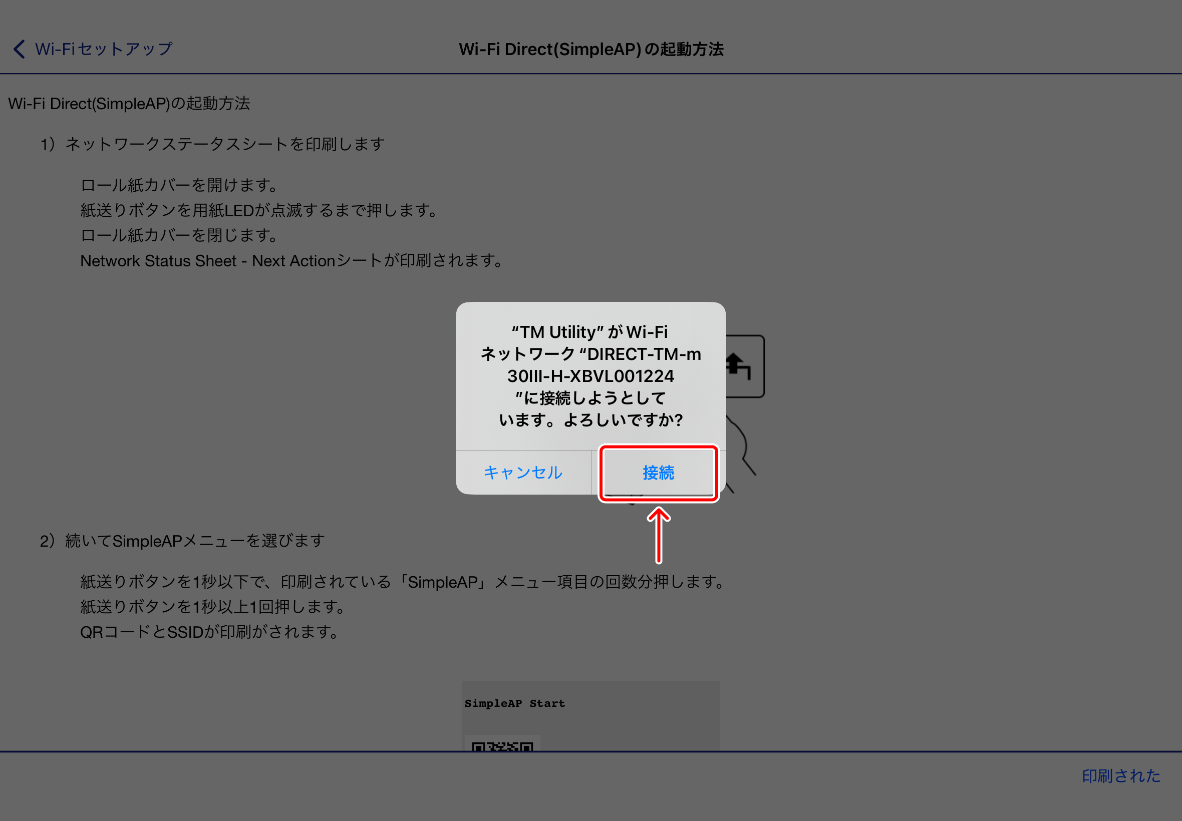This screenshot has height=821, width=1182.
Task: Tap 印刷された at the bottom right
Action: (1122, 776)
